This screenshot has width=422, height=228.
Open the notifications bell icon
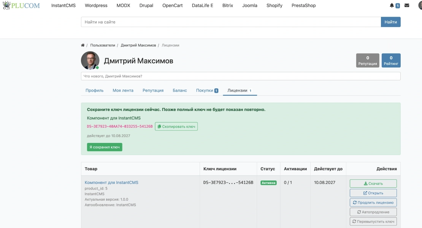tap(392, 5)
